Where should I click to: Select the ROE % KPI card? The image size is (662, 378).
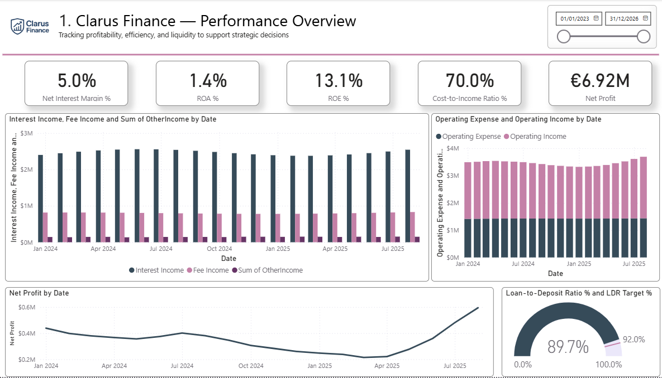coord(338,83)
